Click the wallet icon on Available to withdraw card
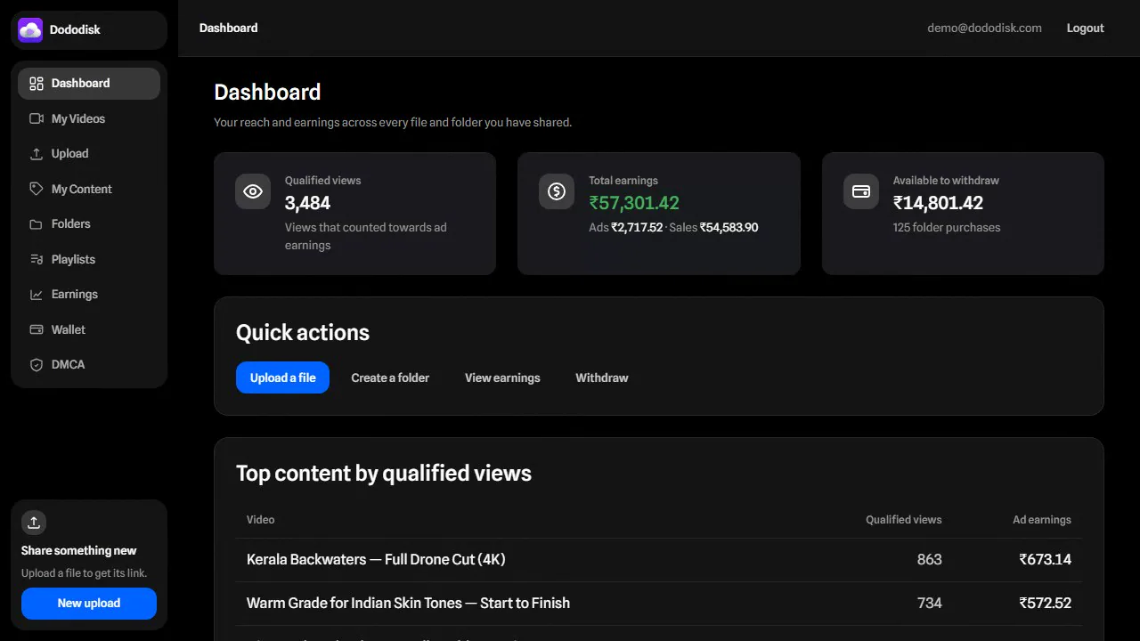This screenshot has width=1140, height=641. [861, 191]
